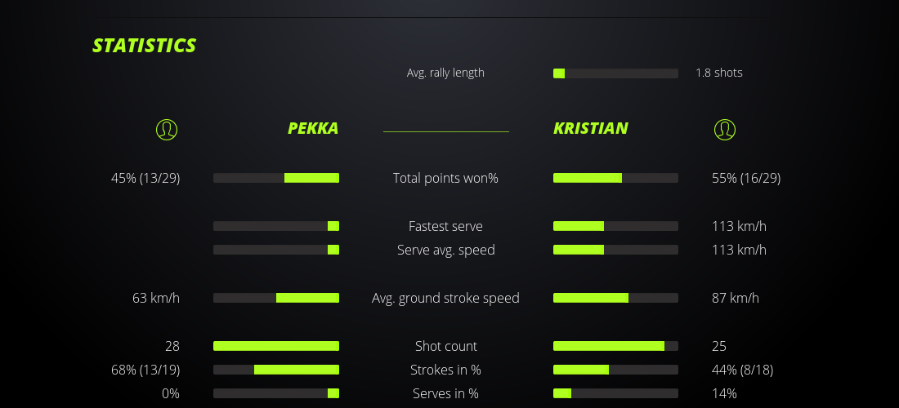The width and height of the screenshot is (899, 408).
Task: Click Pekka's Strokes in % bar
Action: point(276,370)
